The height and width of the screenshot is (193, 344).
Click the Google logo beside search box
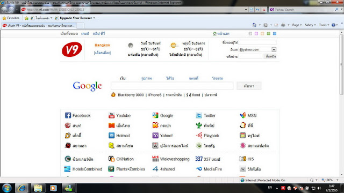87,86
